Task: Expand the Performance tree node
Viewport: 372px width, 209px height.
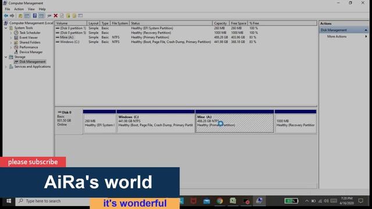Action: click(11, 47)
